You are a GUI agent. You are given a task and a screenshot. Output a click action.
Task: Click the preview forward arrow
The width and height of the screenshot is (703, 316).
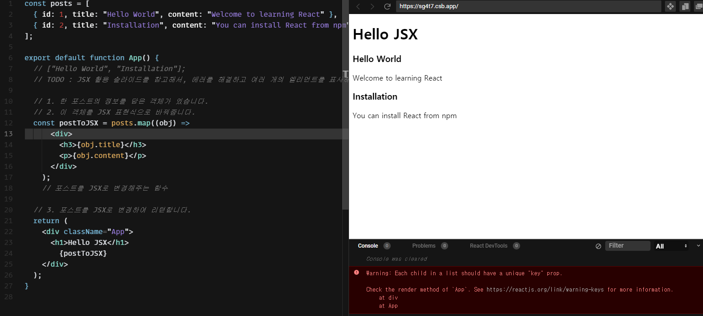(372, 6)
